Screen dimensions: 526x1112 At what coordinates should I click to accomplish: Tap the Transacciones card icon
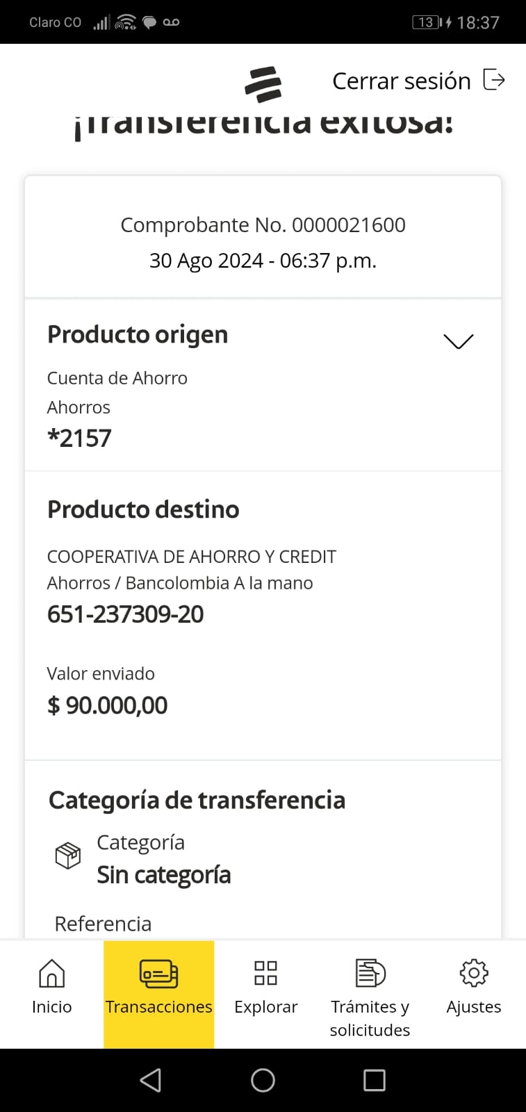158,974
